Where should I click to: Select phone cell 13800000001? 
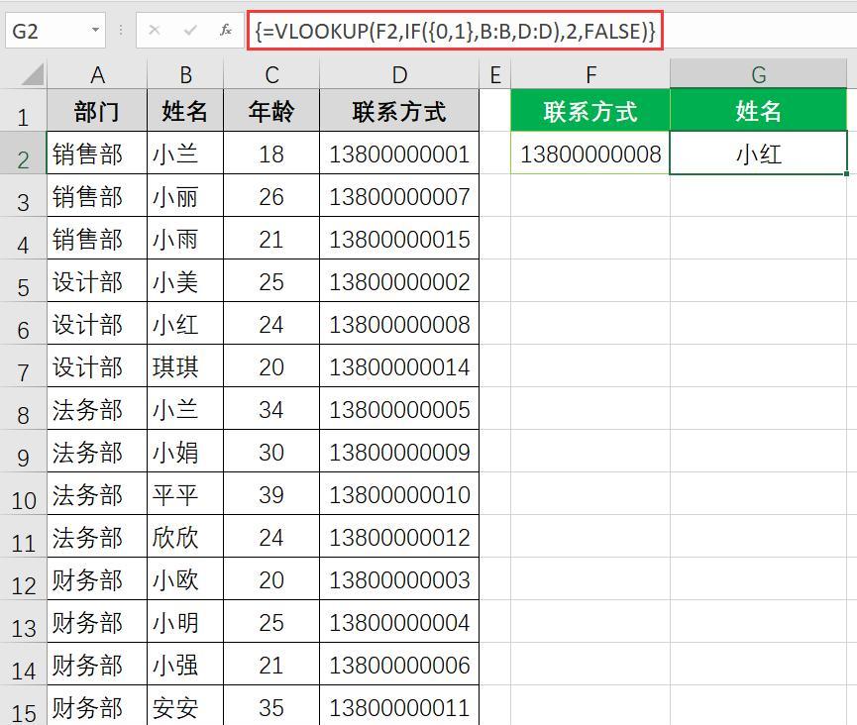[399, 154]
